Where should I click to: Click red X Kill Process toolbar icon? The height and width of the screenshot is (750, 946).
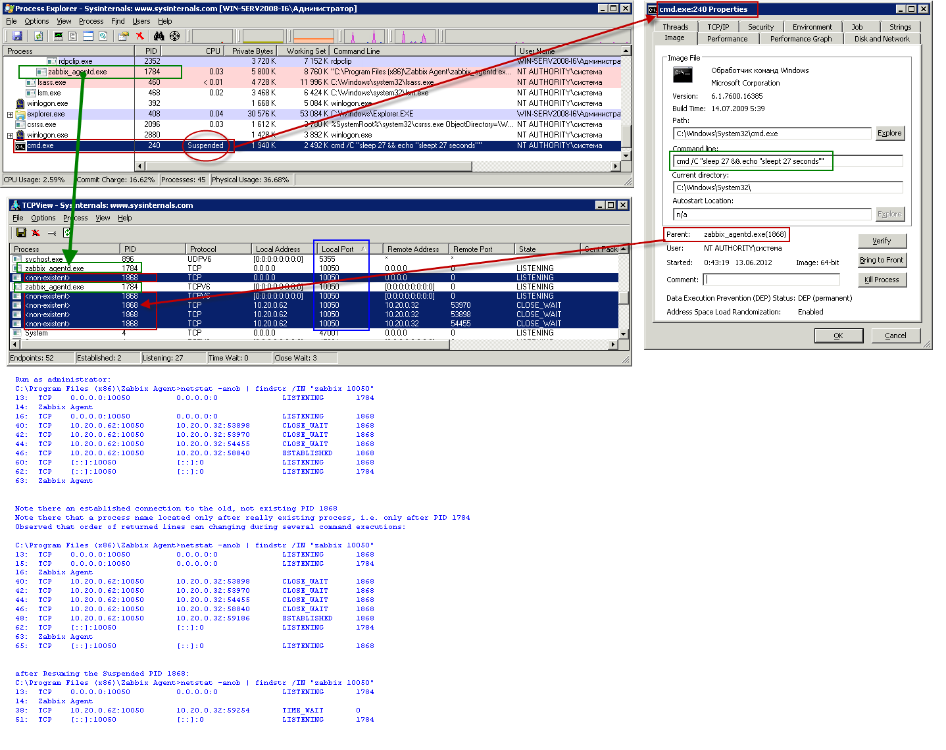[139, 36]
